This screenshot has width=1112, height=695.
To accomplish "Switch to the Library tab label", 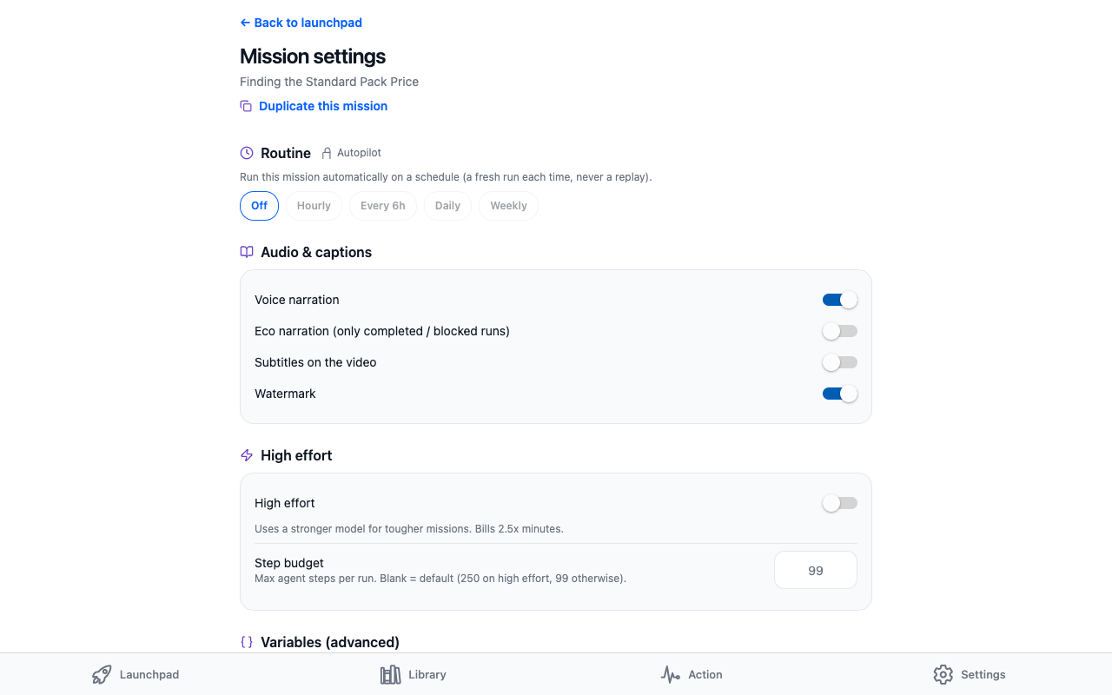I will tap(427, 675).
